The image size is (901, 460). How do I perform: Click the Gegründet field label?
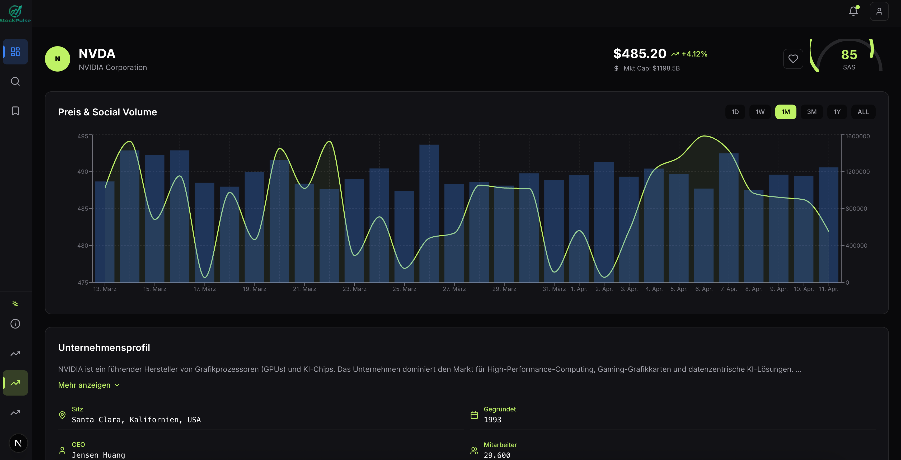[x=499, y=409]
